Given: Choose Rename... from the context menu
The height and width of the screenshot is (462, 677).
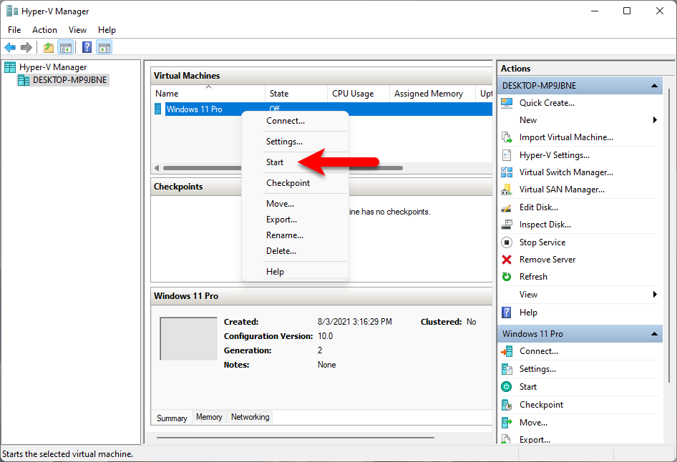Looking at the screenshot, I should 296,235.
